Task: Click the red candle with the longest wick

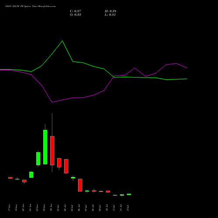Action: pyautogui.click(x=52, y=150)
